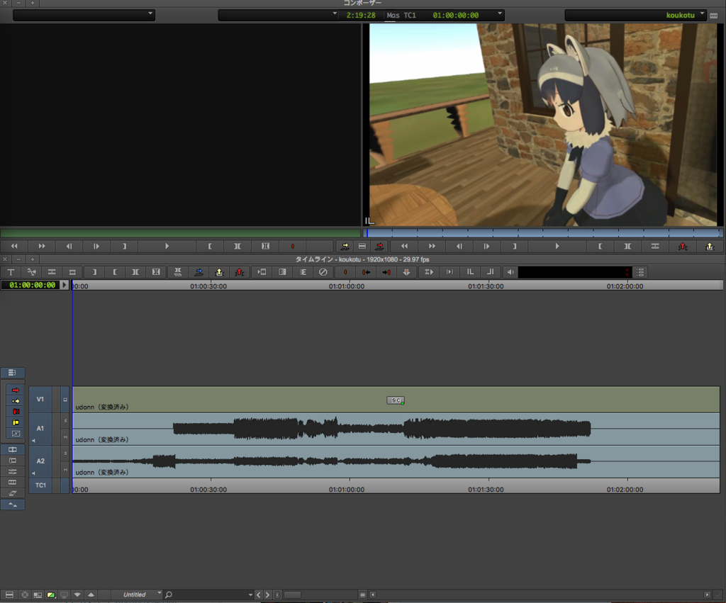Select the A1 track selector
This screenshot has height=603, width=726.
(40, 429)
